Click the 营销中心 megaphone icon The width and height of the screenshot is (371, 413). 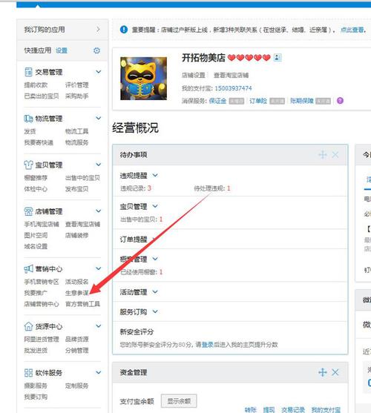[x=28, y=268]
